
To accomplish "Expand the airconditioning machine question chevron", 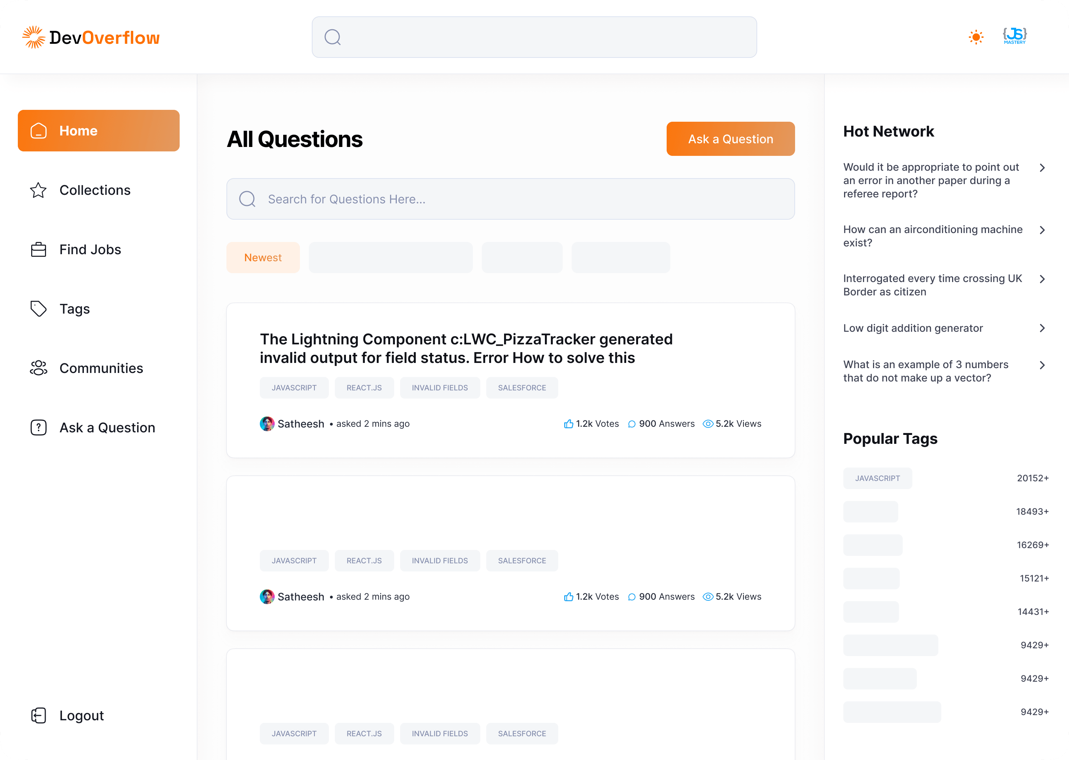I will (x=1042, y=230).
